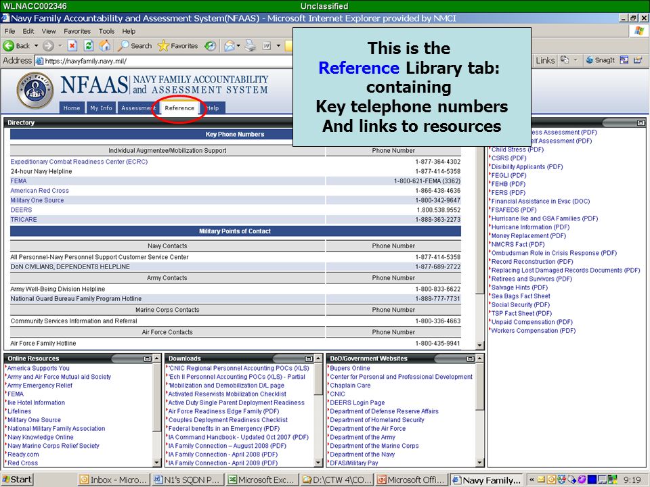
Task: Open the File menu
Action: tap(9, 31)
